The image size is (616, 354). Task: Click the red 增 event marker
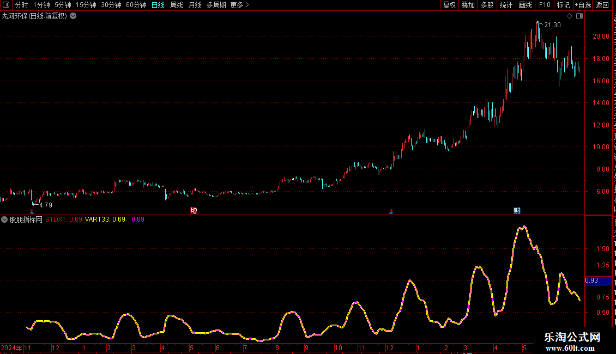click(194, 210)
